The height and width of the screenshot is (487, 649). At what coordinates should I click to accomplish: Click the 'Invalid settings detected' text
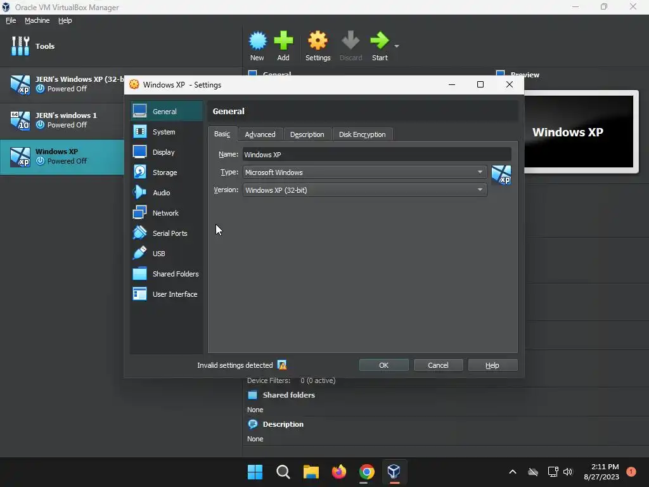point(235,365)
